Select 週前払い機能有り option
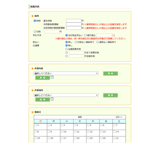 98,42
